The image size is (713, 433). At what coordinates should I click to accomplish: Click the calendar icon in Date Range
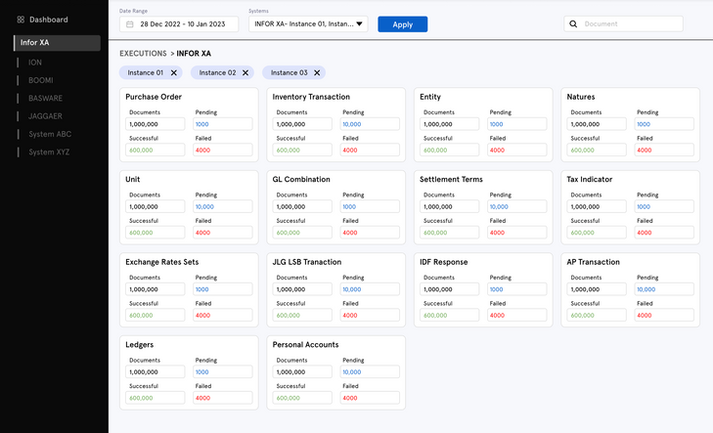click(x=130, y=24)
